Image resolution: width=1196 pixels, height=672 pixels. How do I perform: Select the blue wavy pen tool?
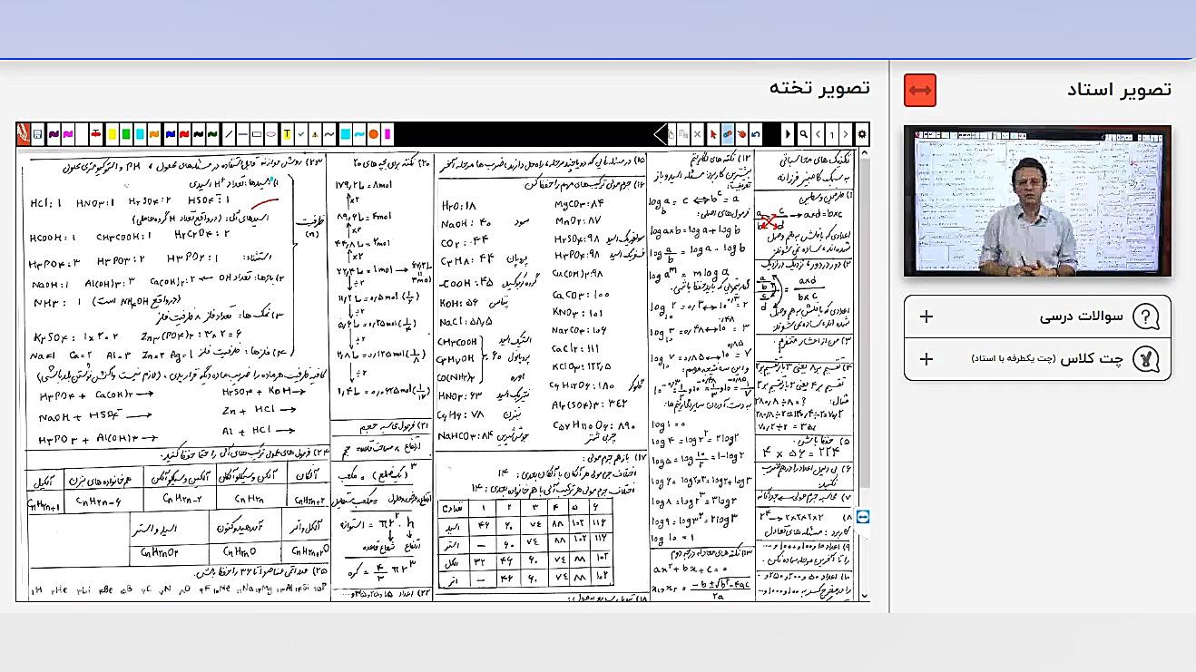point(170,134)
